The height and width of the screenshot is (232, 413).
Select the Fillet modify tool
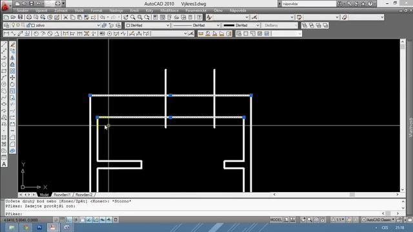click(12, 144)
